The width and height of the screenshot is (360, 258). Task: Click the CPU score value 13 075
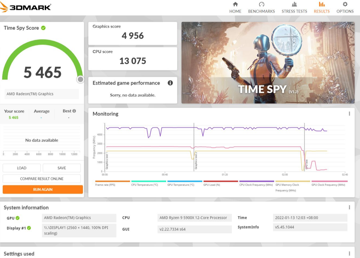click(133, 61)
